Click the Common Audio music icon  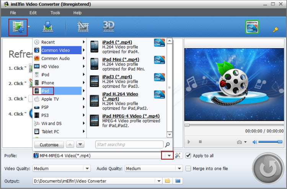click(37, 58)
